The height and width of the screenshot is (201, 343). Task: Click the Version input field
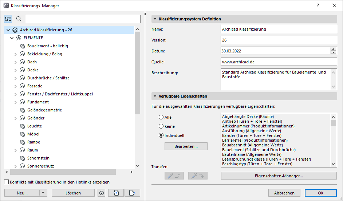pyautogui.click(x=279, y=40)
